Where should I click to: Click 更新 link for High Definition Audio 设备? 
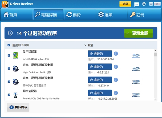[136, 69]
